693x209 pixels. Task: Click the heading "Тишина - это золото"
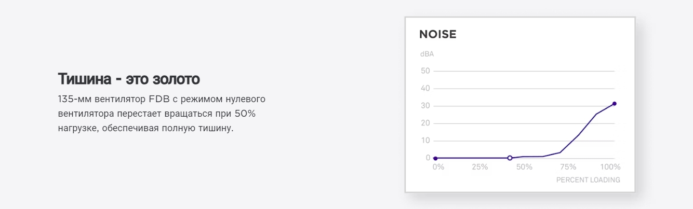(x=129, y=79)
